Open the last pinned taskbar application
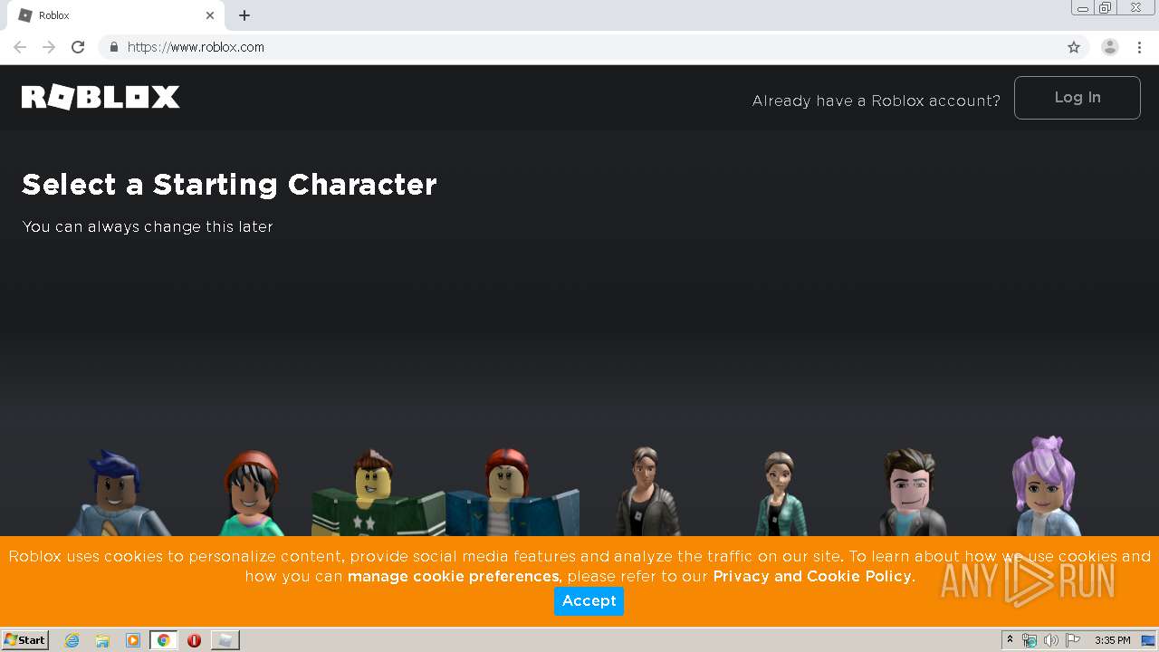The width and height of the screenshot is (1159, 652). 225,640
